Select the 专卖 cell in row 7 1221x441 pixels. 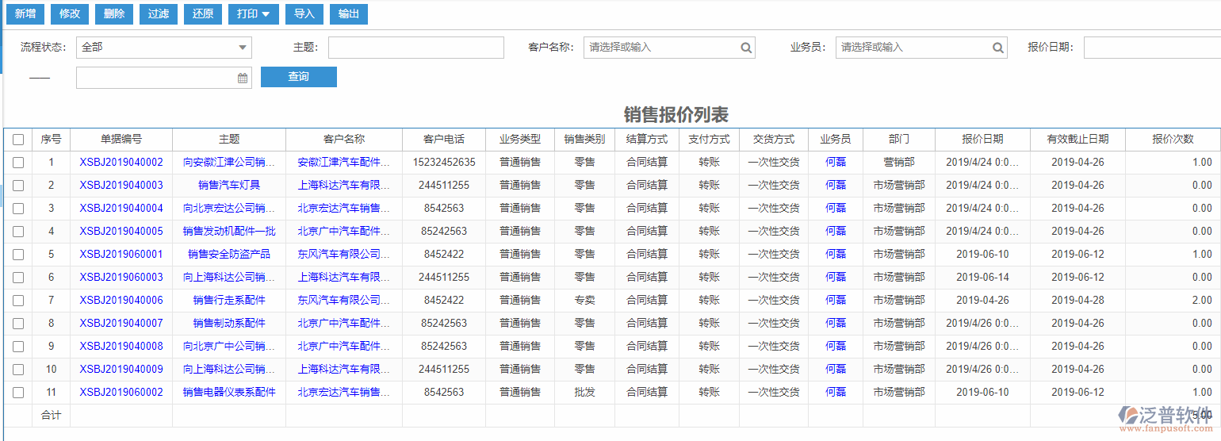pos(584,301)
